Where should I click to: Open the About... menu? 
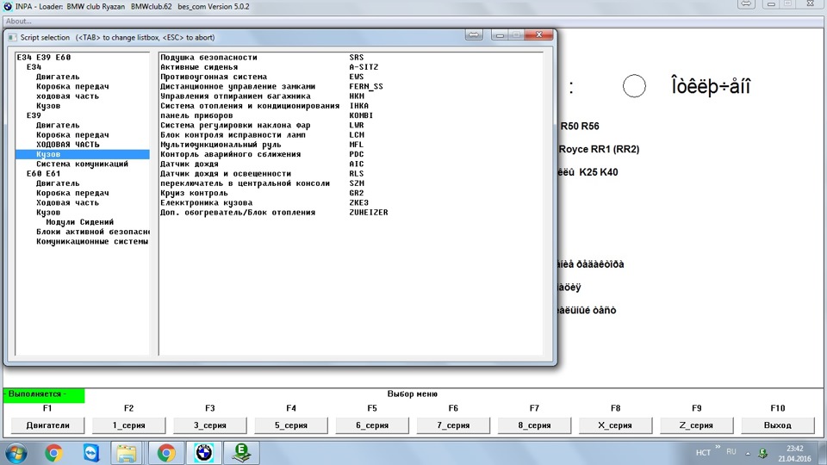click(x=19, y=21)
